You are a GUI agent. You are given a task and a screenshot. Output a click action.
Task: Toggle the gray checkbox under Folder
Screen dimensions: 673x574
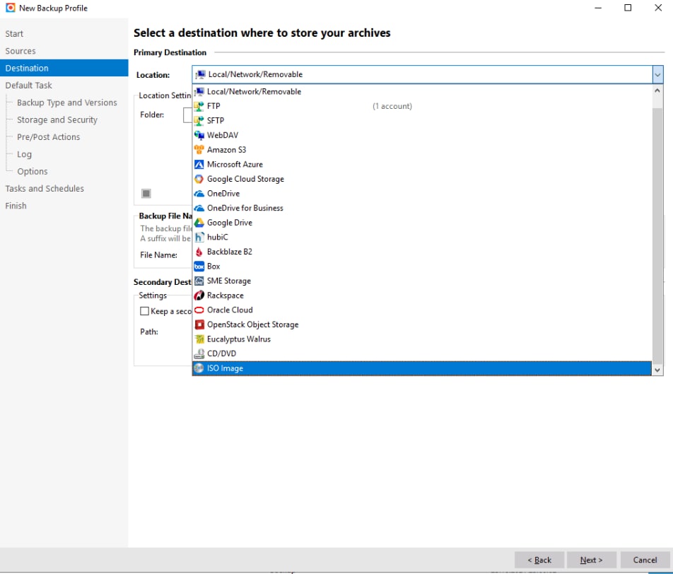coord(146,194)
